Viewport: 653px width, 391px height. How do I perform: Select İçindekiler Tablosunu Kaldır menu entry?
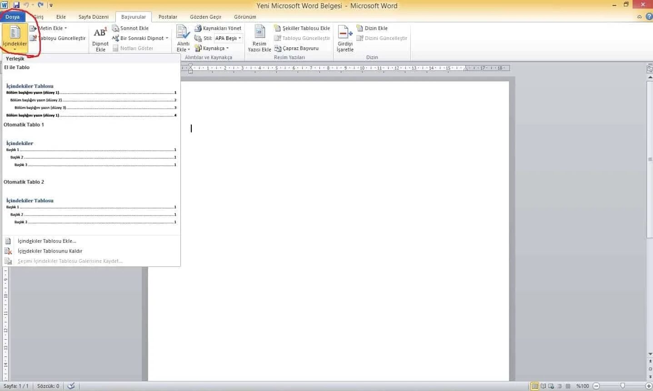[91, 251]
